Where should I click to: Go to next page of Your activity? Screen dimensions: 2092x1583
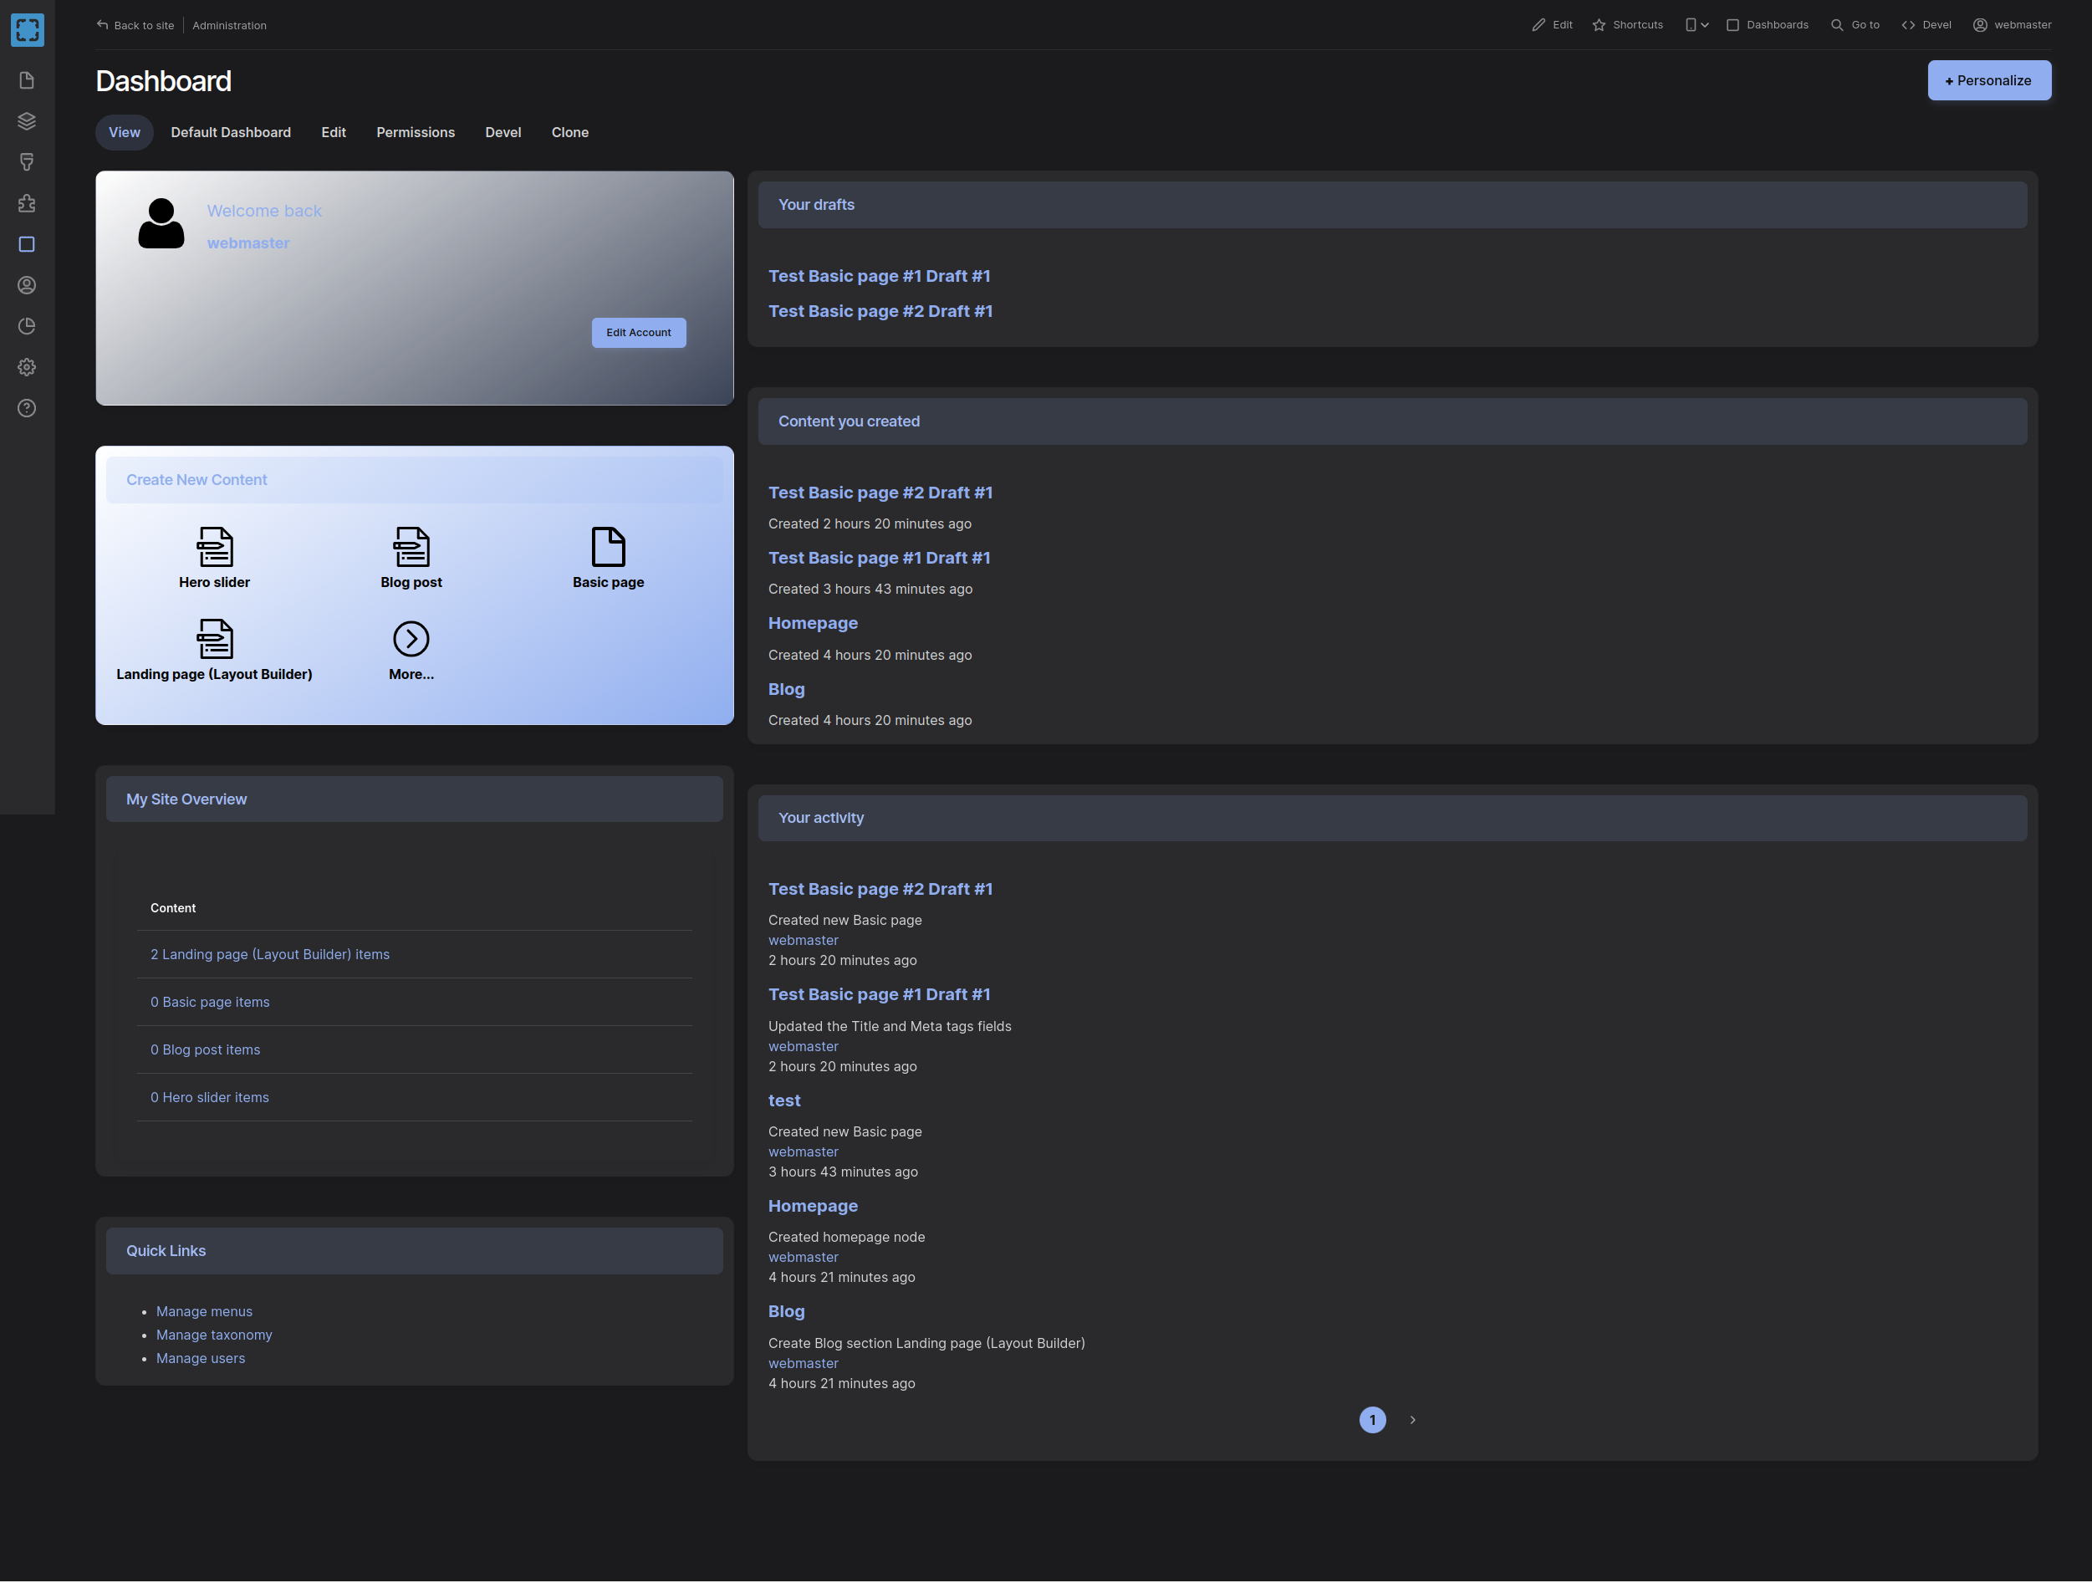[1412, 1419]
